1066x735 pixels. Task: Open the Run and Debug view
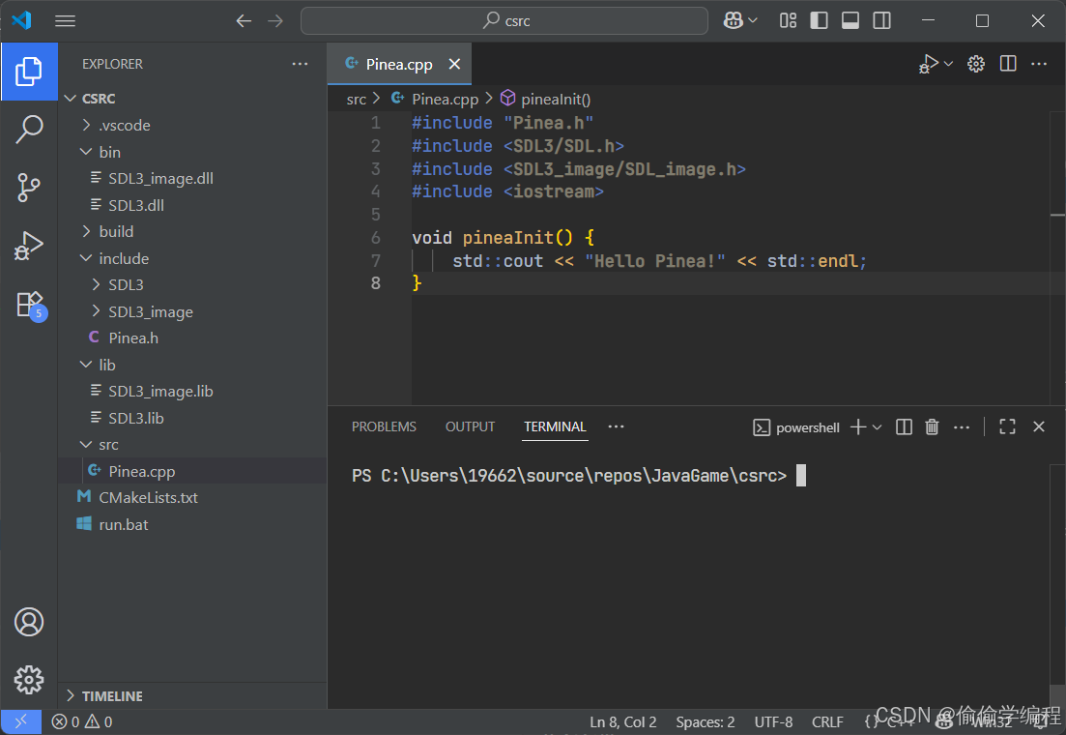click(29, 245)
